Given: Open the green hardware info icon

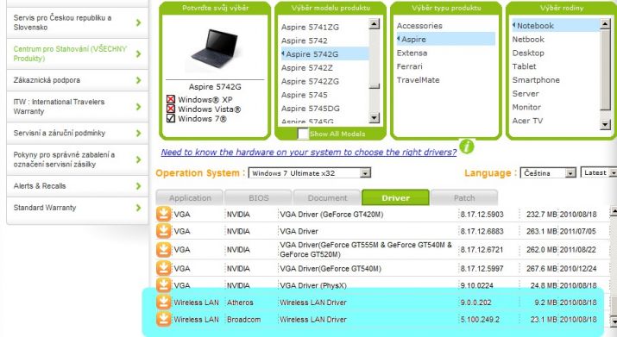Looking at the screenshot, I should point(467,147).
